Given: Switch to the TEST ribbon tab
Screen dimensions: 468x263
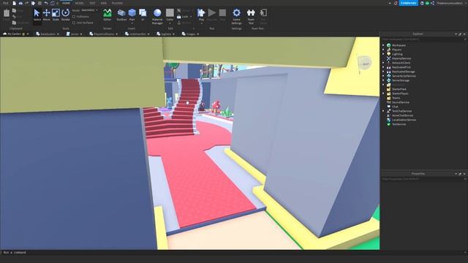Looking at the screenshot, I should click(92, 3).
